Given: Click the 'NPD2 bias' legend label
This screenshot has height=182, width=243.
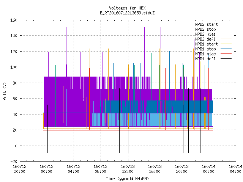Looking at the screenshot, I should click(x=205, y=34).
